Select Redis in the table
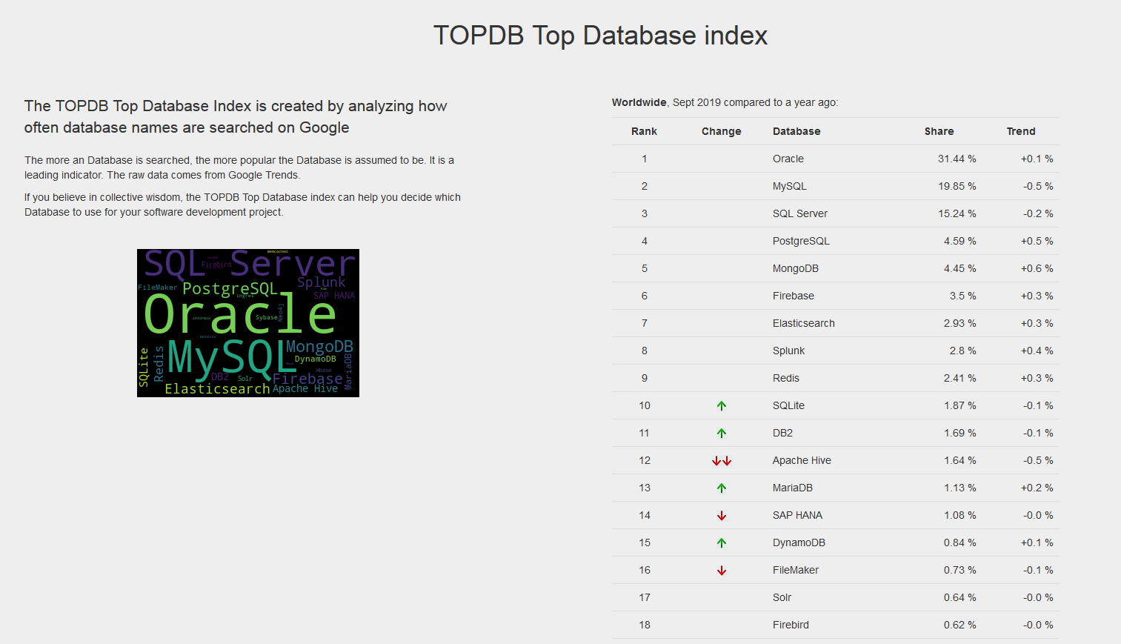The height and width of the screenshot is (644, 1121). [786, 378]
